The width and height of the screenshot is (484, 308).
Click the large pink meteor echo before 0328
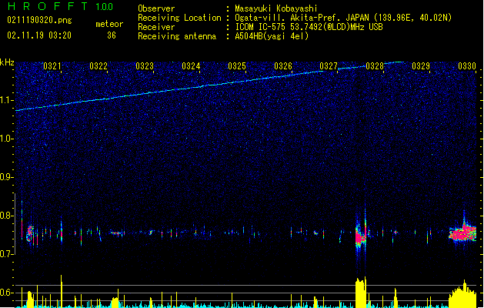tap(360, 236)
